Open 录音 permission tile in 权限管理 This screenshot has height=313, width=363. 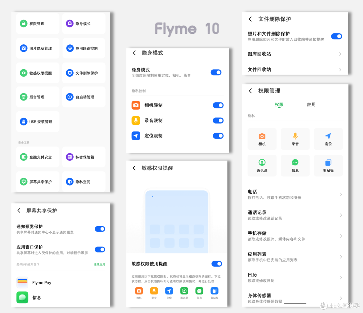click(x=295, y=139)
